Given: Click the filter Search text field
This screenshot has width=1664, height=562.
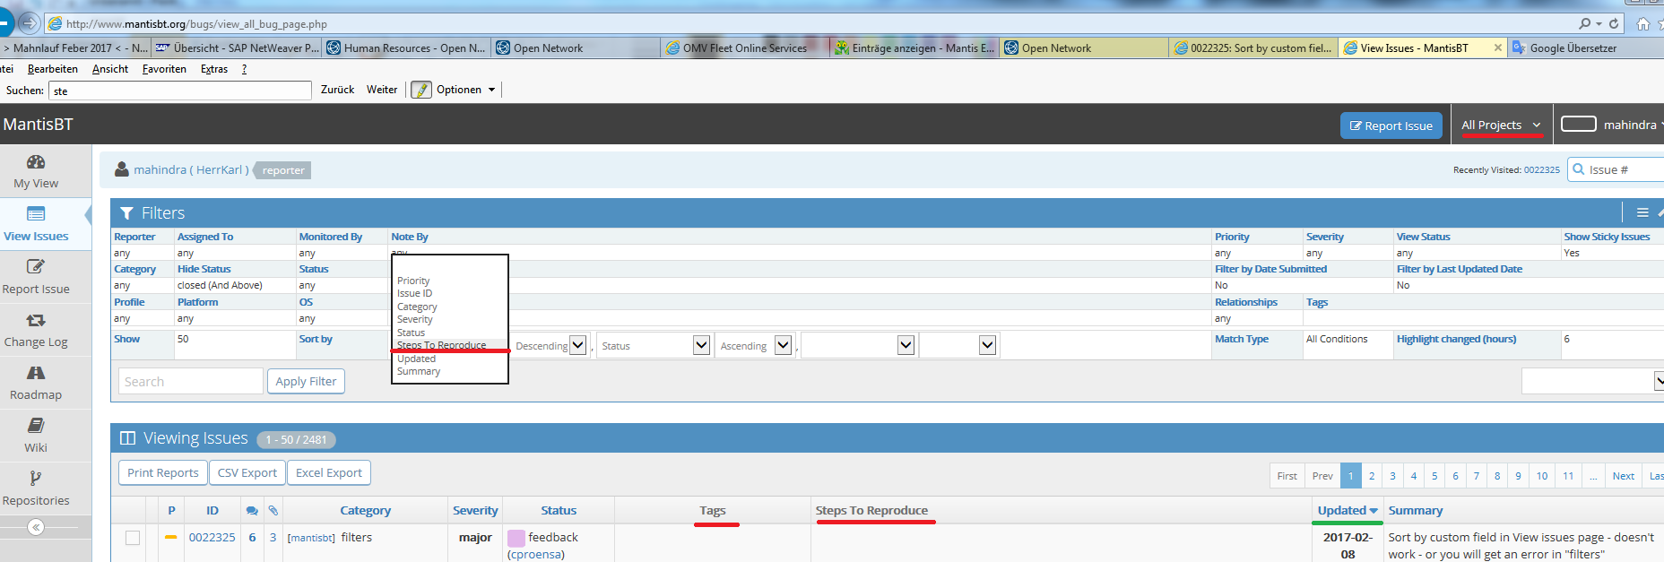Looking at the screenshot, I should 190,381.
